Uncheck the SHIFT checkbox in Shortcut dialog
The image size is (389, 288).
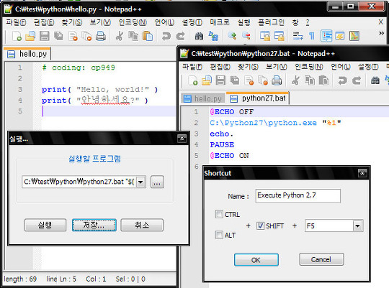pos(260,226)
